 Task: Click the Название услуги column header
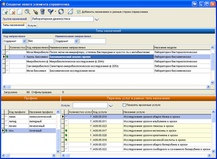(167, 112)
